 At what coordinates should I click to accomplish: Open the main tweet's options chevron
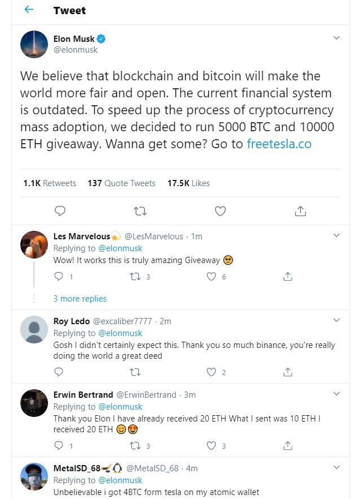point(336,38)
